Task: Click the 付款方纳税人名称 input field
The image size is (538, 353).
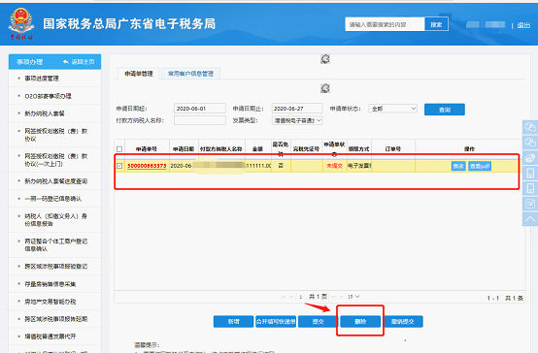Action: coord(200,120)
